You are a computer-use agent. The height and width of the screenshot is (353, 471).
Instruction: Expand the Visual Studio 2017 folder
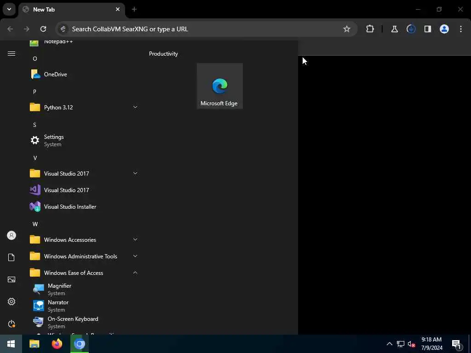pos(84,173)
